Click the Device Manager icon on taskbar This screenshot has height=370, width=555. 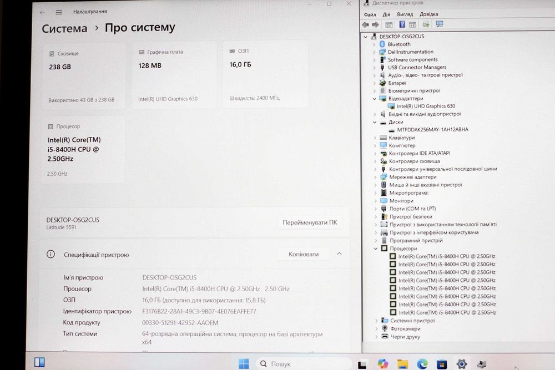[x=481, y=364]
